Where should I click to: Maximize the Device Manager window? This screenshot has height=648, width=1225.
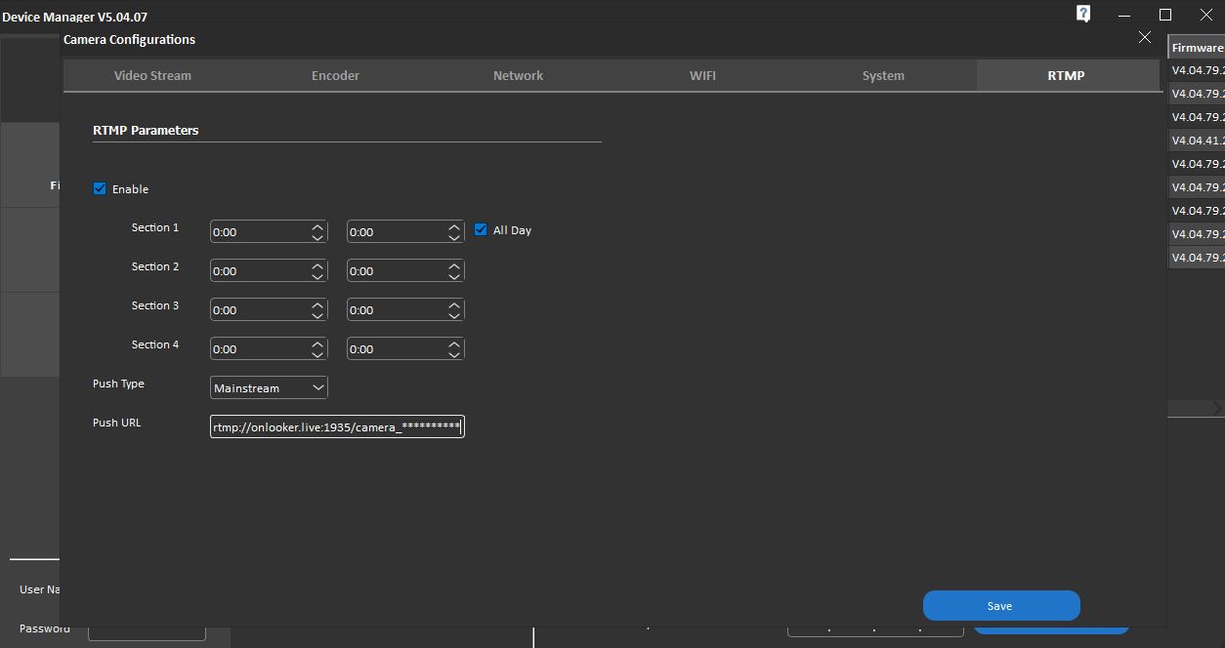tap(1165, 15)
